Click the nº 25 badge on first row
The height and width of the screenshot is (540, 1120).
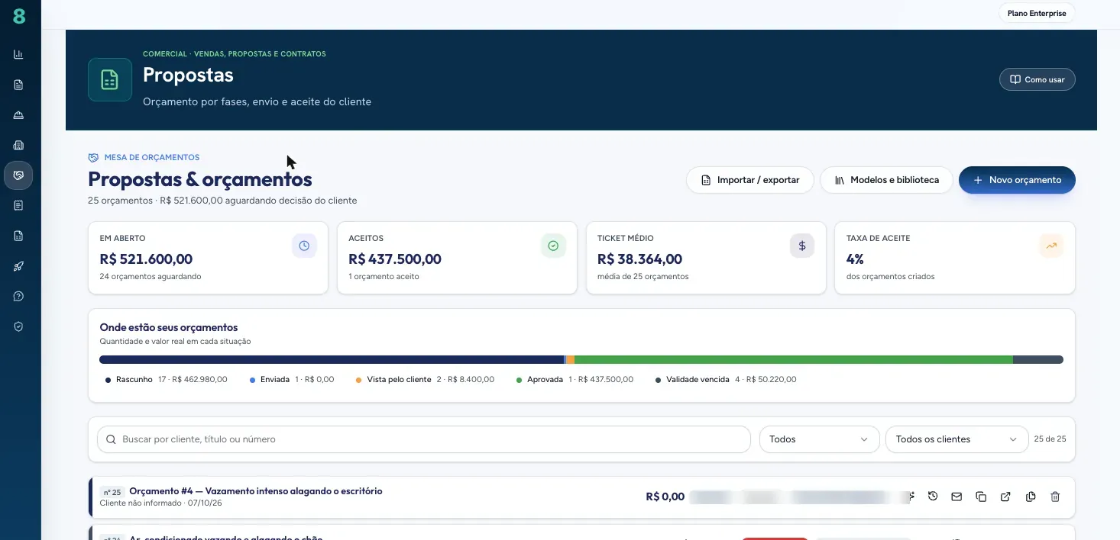coord(112,492)
